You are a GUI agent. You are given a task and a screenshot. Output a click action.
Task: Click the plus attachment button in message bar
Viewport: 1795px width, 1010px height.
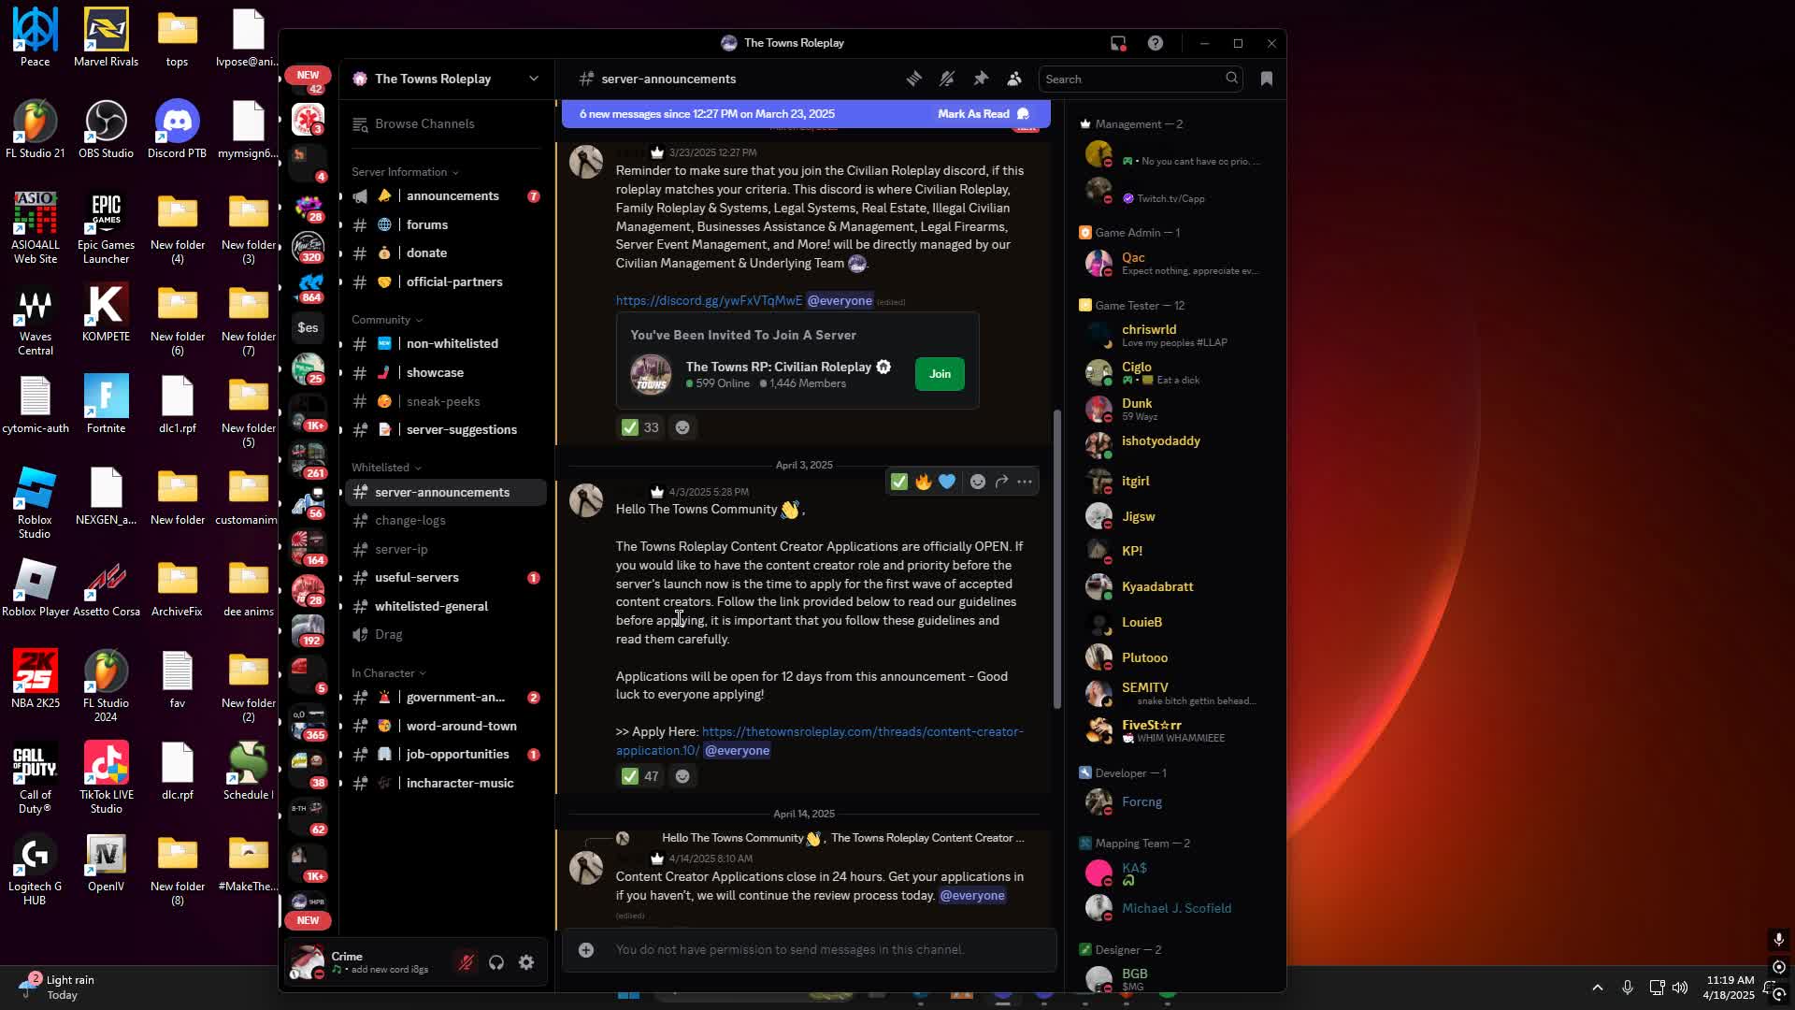[x=586, y=950]
